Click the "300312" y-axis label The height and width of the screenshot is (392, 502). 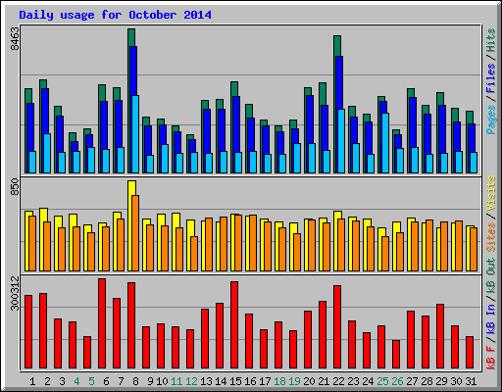coord(15,293)
